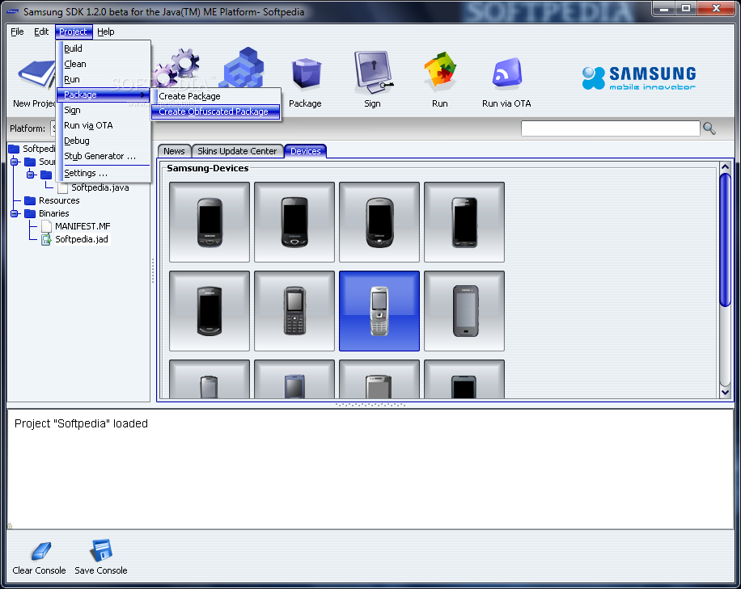This screenshot has height=589, width=741.
Task: Collapse the Source folder tree node
Action: coord(15,162)
